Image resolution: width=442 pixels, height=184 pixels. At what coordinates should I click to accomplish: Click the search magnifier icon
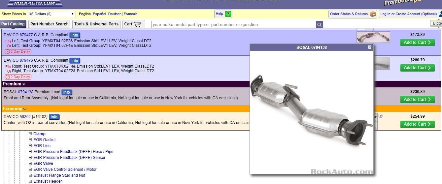pyautogui.click(x=319, y=25)
